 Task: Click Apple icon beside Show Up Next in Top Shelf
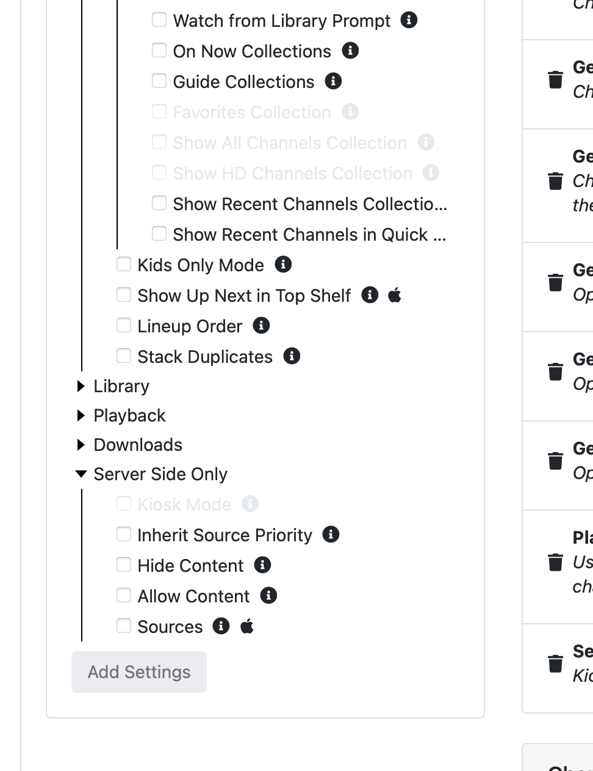coord(395,296)
